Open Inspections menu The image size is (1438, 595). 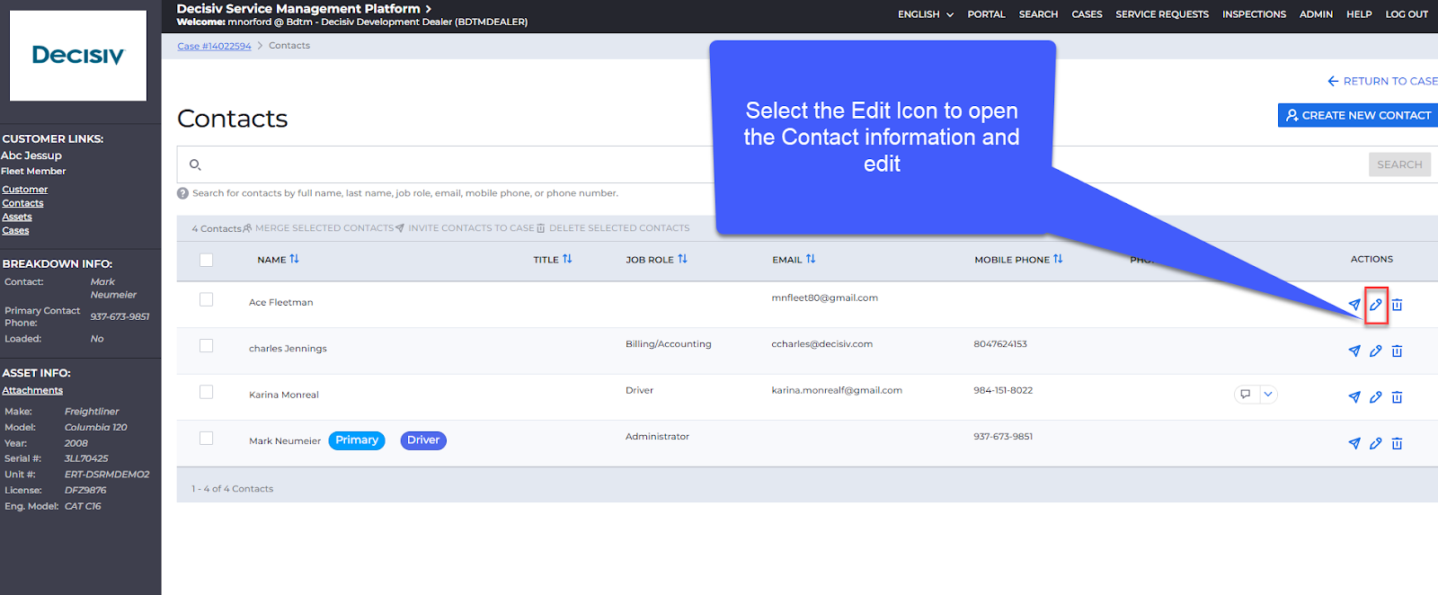(x=1254, y=14)
